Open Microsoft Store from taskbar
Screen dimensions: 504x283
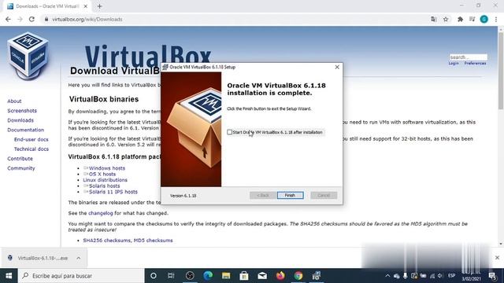244,276
